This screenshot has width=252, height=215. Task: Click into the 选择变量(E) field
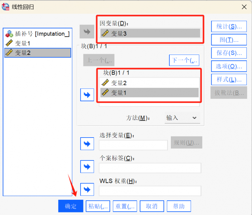pos(133,145)
